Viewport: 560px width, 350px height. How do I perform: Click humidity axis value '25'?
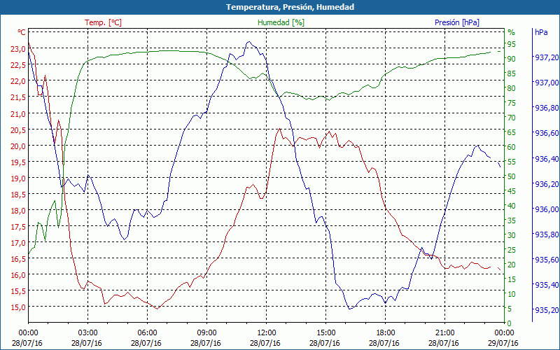(512, 250)
